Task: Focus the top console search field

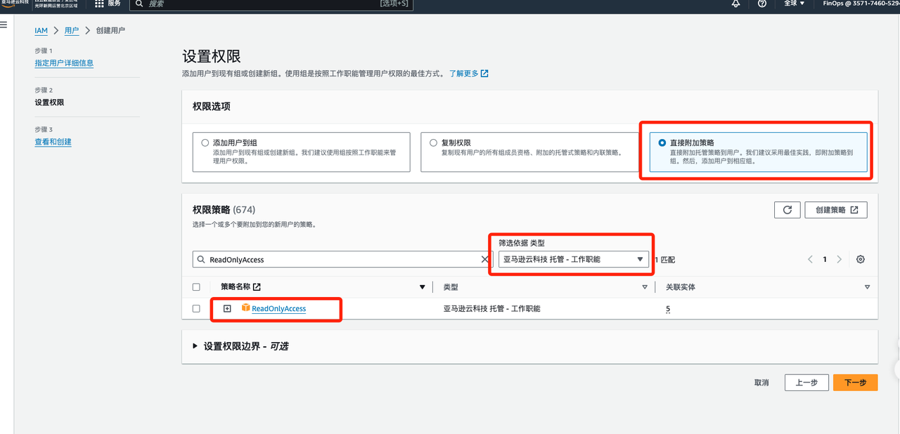Action: (x=271, y=4)
